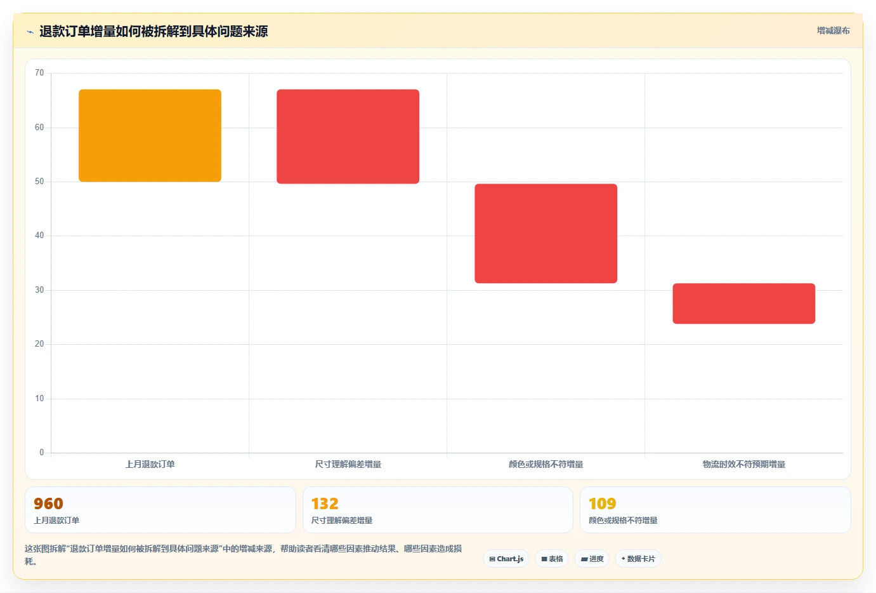Select the 表格 chip
Image resolution: width=876 pixels, height=593 pixels.
(552, 559)
